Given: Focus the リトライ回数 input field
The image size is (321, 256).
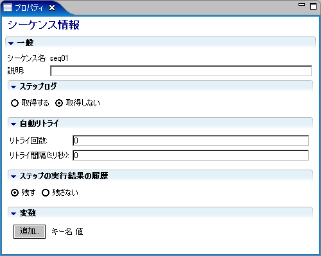Looking at the screenshot, I should (x=191, y=141).
